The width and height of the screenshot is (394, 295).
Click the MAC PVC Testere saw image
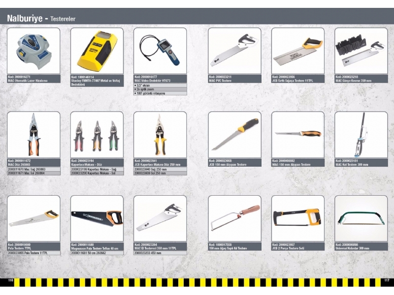(x=234, y=51)
